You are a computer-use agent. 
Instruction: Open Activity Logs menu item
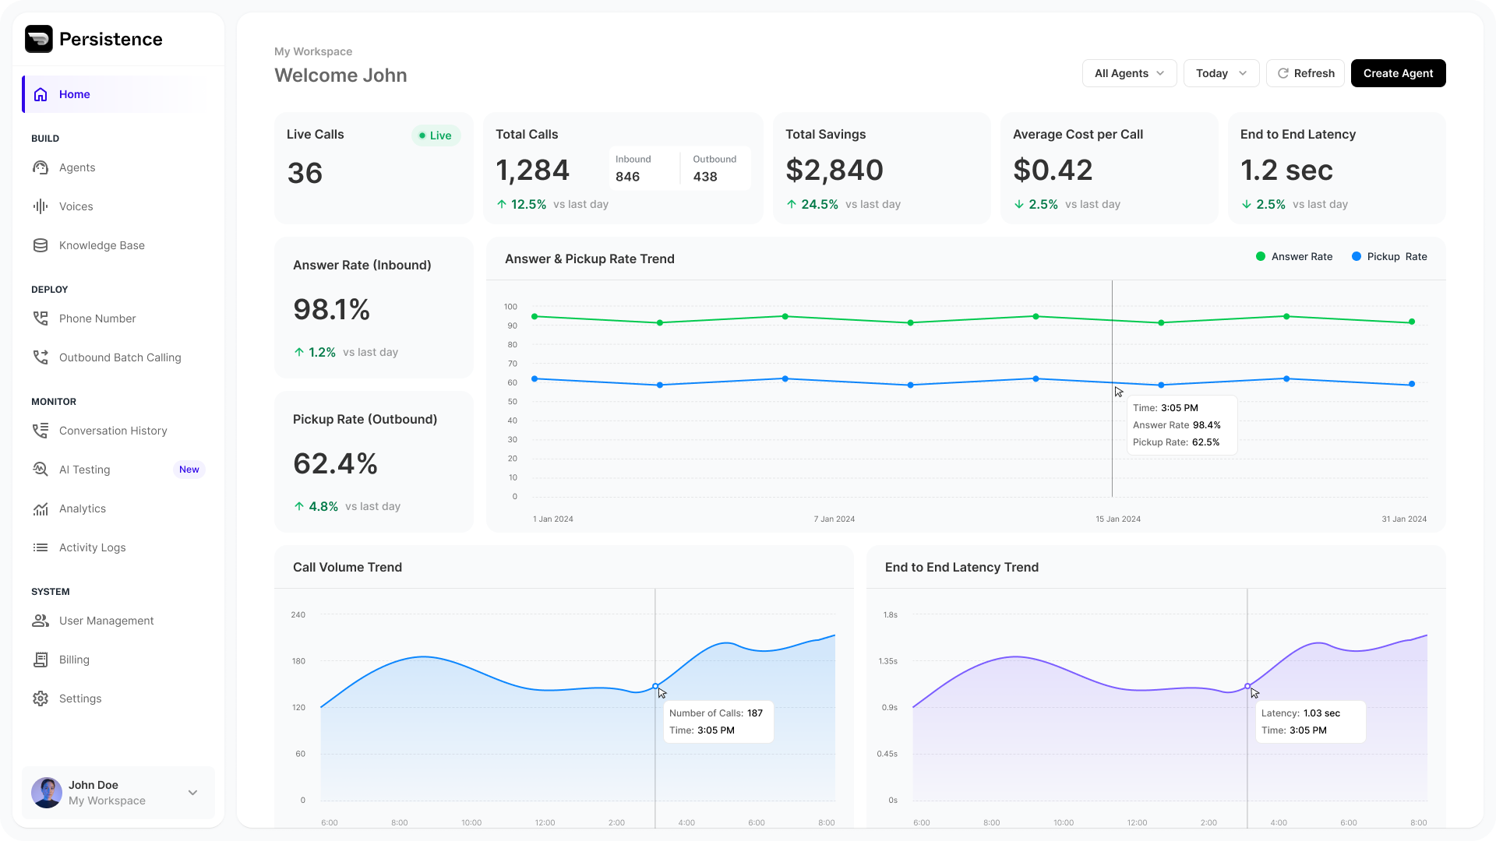click(x=92, y=547)
